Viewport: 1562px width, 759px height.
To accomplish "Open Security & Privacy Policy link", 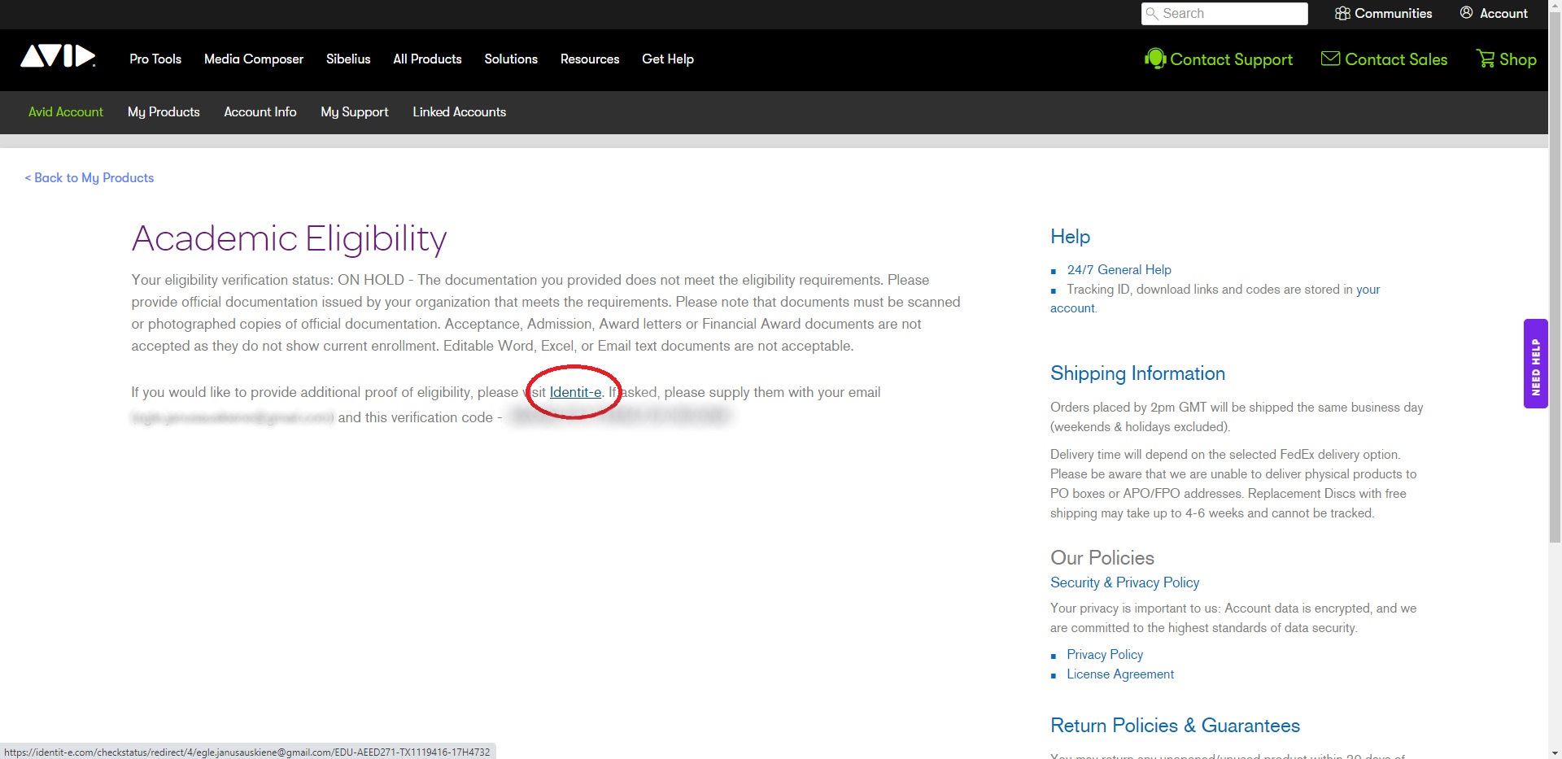I will (x=1124, y=582).
